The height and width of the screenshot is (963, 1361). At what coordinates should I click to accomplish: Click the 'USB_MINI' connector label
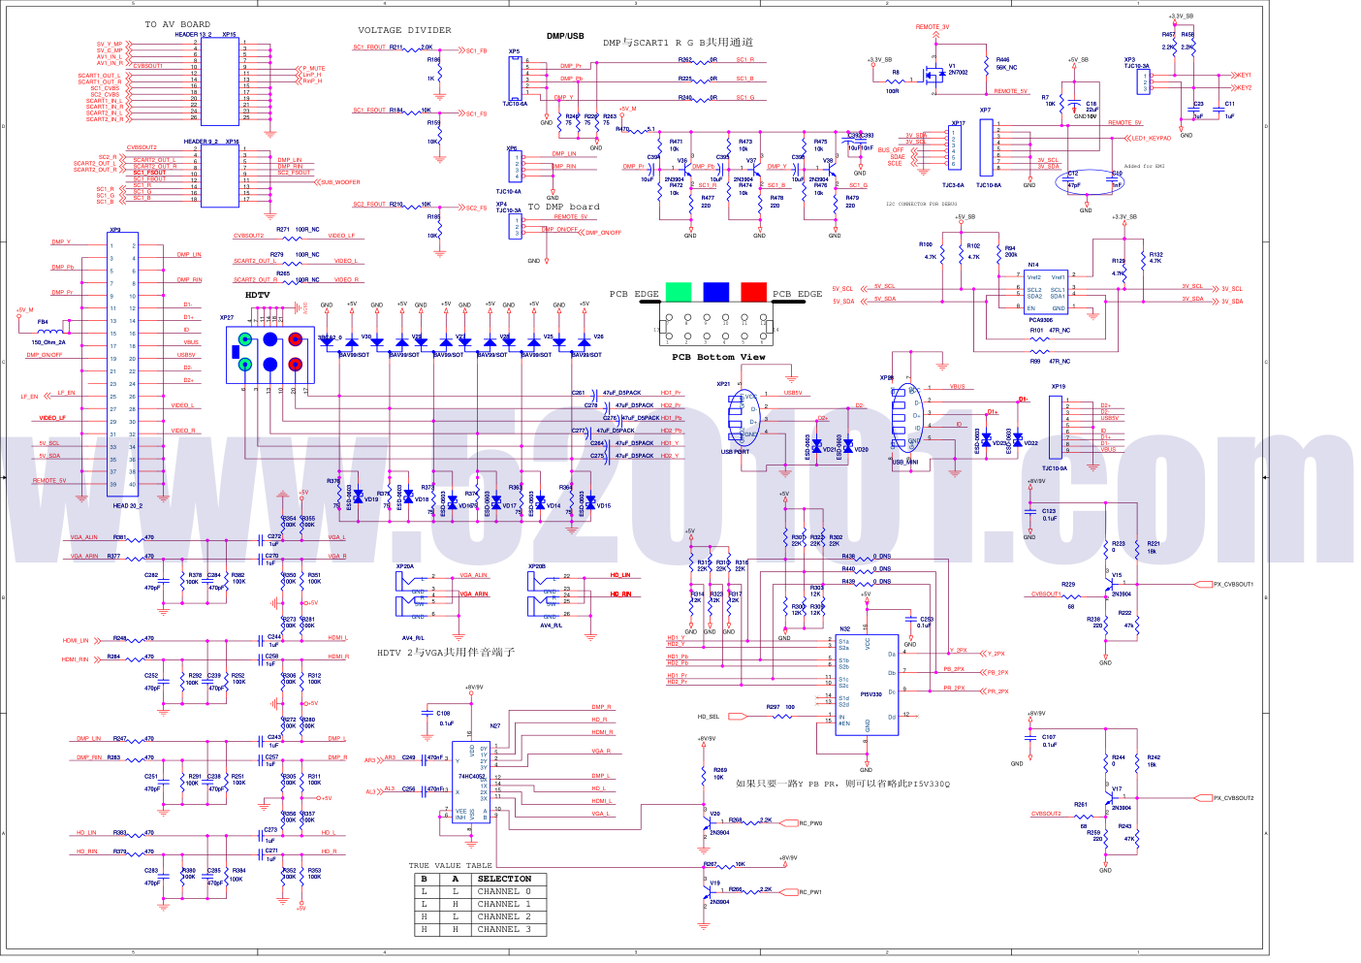(904, 463)
